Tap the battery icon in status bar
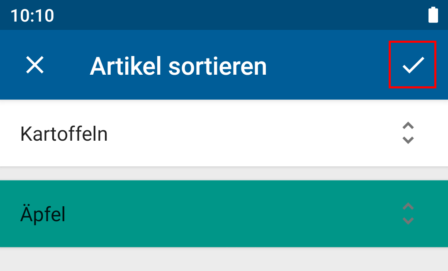 pos(433,15)
